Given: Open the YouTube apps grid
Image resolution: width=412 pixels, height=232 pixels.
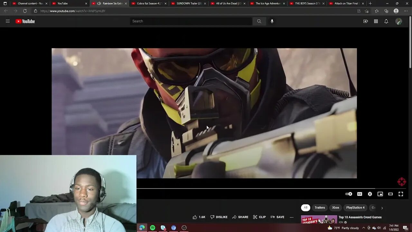Looking at the screenshot, I should coord(376,21).
